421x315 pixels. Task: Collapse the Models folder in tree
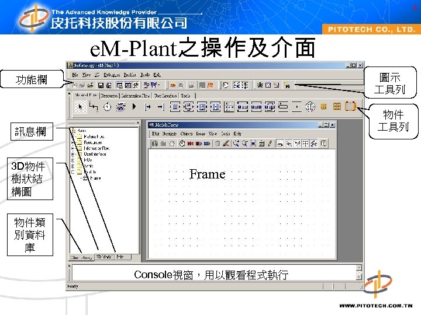click(x=73, y=171)
